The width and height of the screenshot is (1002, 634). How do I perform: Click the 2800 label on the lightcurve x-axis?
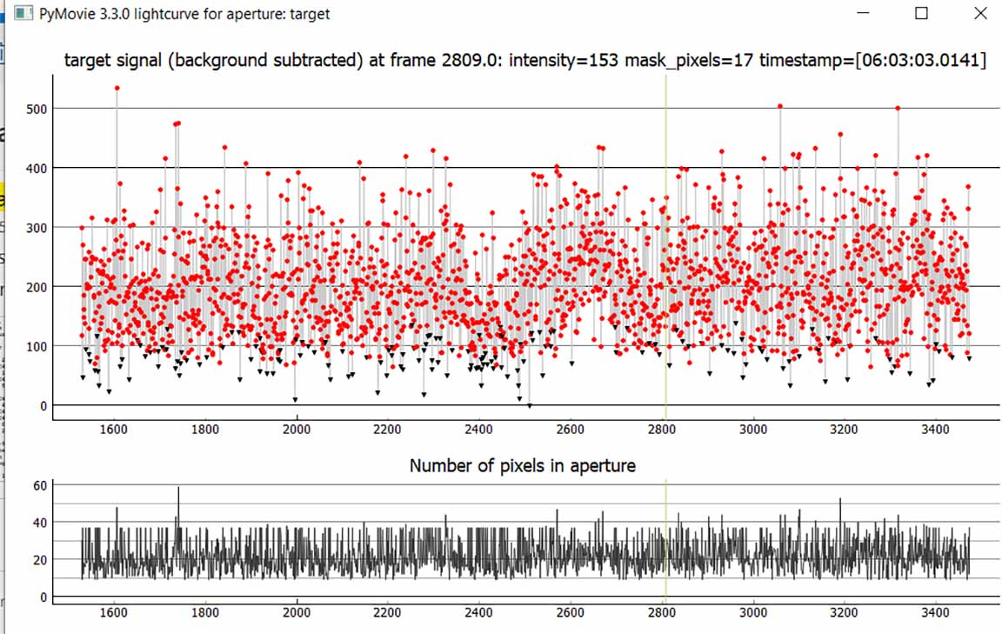click(x=661, y=429)
